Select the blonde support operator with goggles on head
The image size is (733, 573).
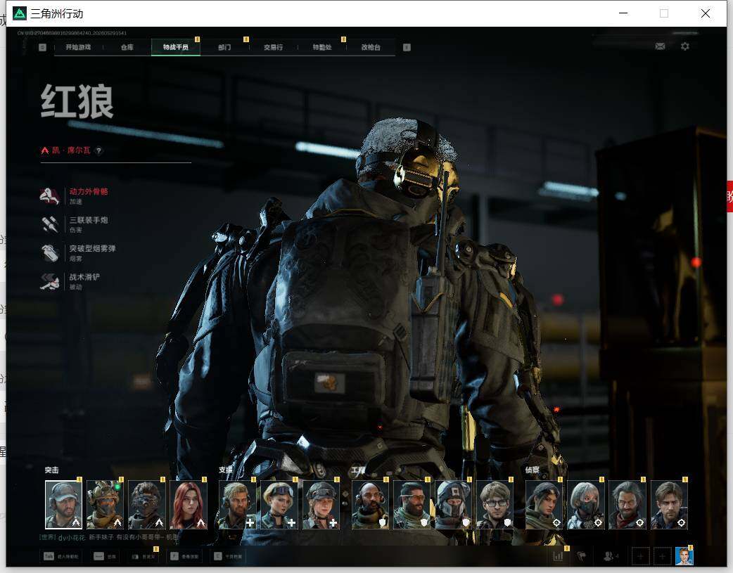pyautogui.click(x=279, y=505)
